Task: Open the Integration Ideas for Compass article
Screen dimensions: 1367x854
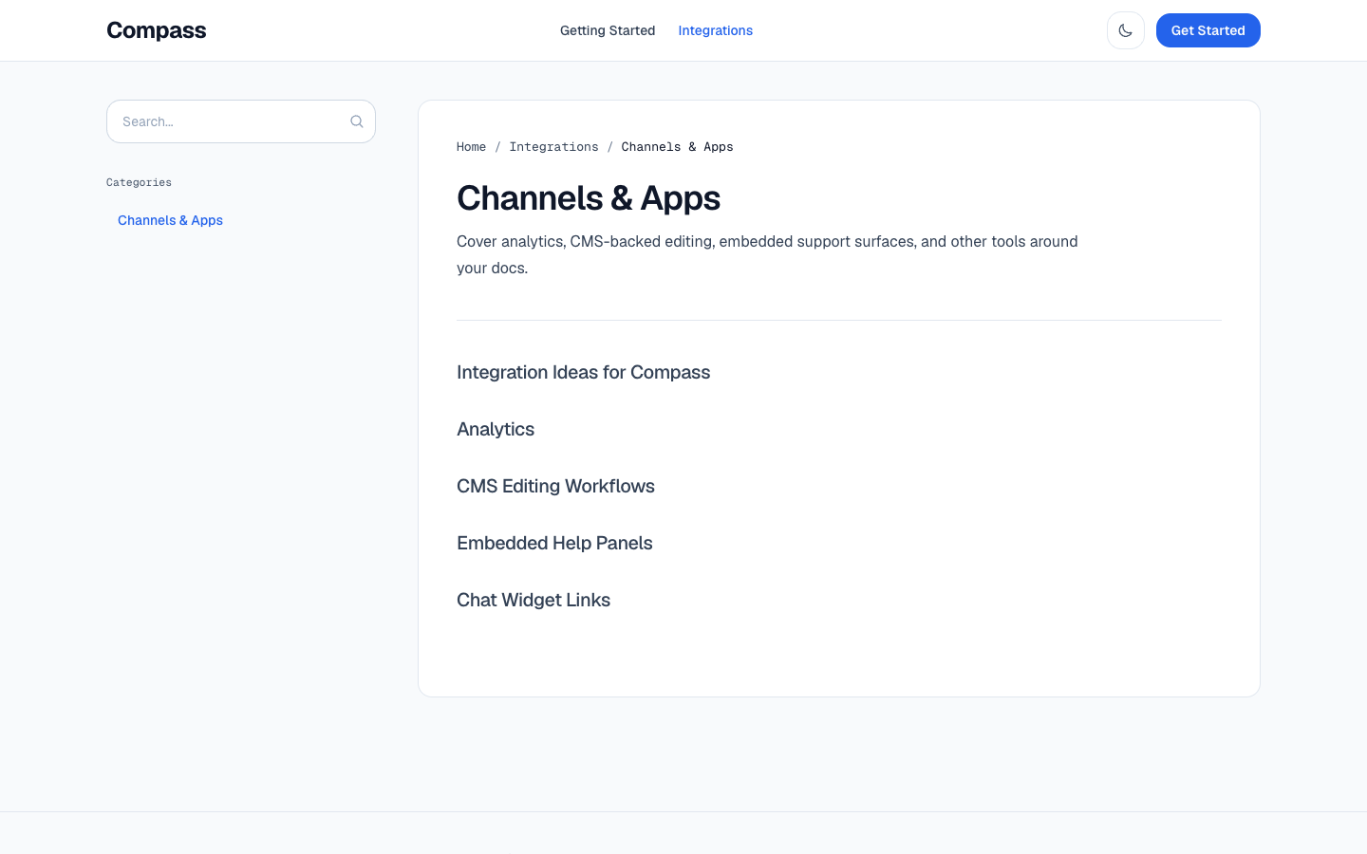Action: click(583, 372)
